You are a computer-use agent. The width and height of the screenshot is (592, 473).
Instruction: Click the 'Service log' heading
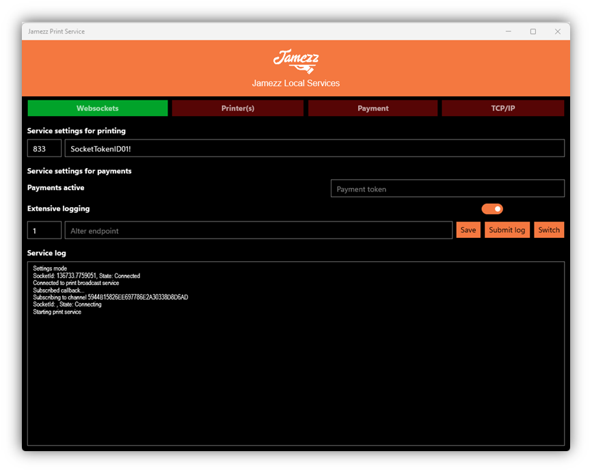click(46, 254)
